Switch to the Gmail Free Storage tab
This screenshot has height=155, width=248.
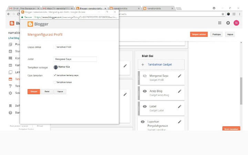[x=24, y=8]
